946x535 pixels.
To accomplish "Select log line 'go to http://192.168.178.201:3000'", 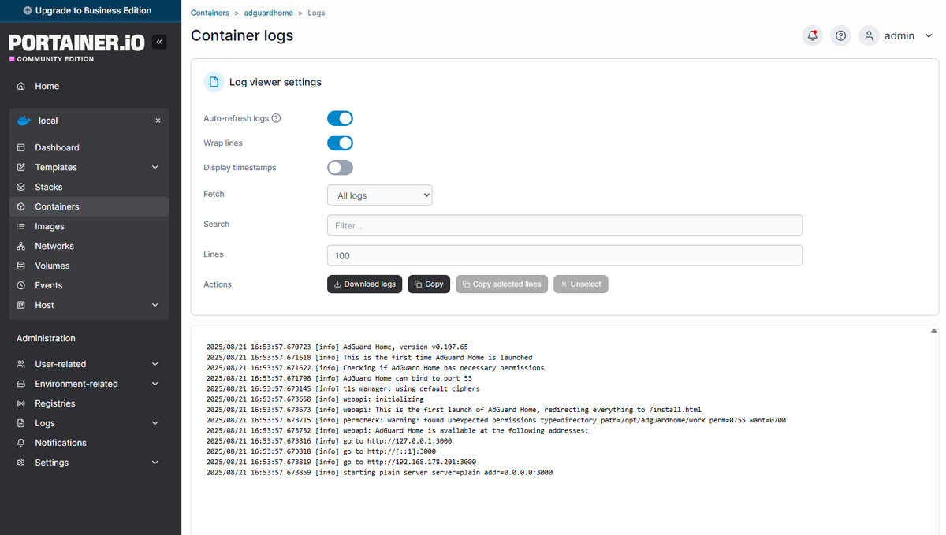I will point(341,462).
